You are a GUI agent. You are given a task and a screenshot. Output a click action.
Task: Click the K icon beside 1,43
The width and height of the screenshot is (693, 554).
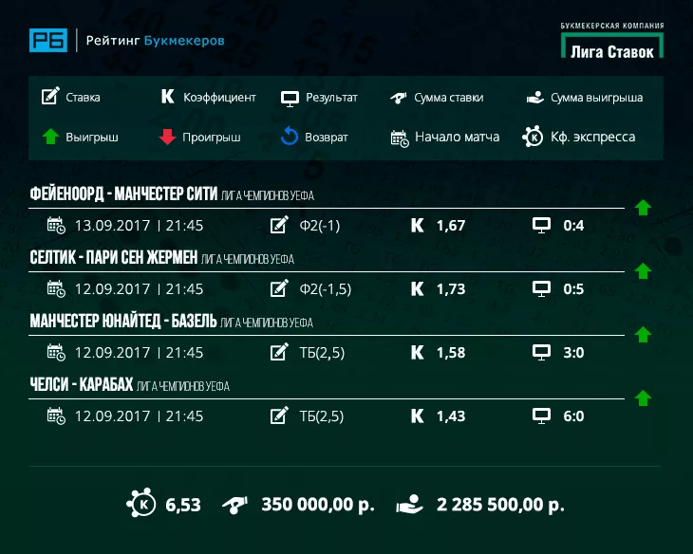[x=417, y=416]
